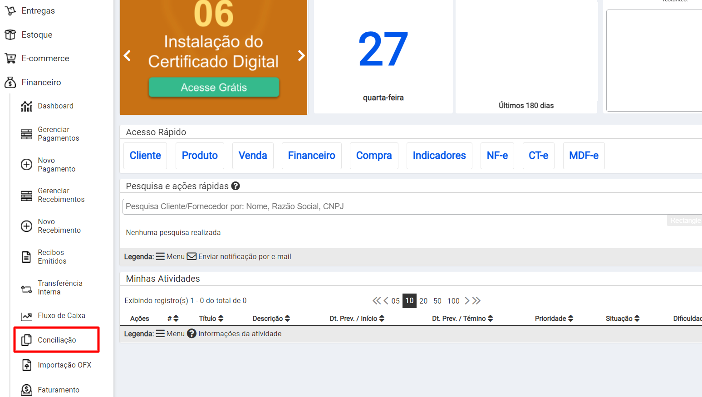The image size is (702, 397).
Task: Open Venda quick access
Action: click(x=253, y=156)
